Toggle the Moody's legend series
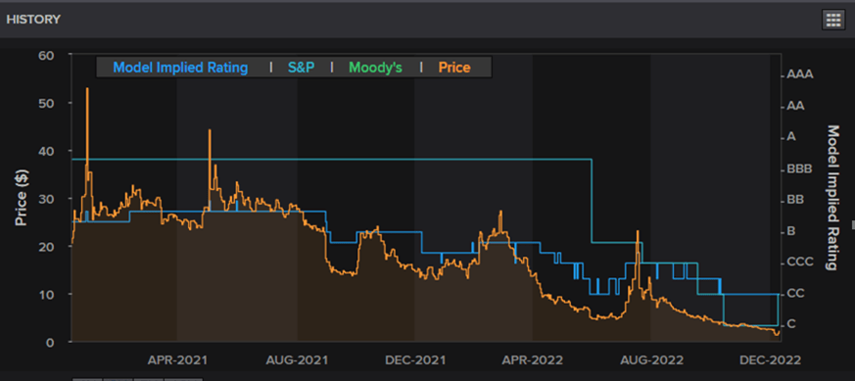Screen dimensions: 855x381 tap(375, 68)
